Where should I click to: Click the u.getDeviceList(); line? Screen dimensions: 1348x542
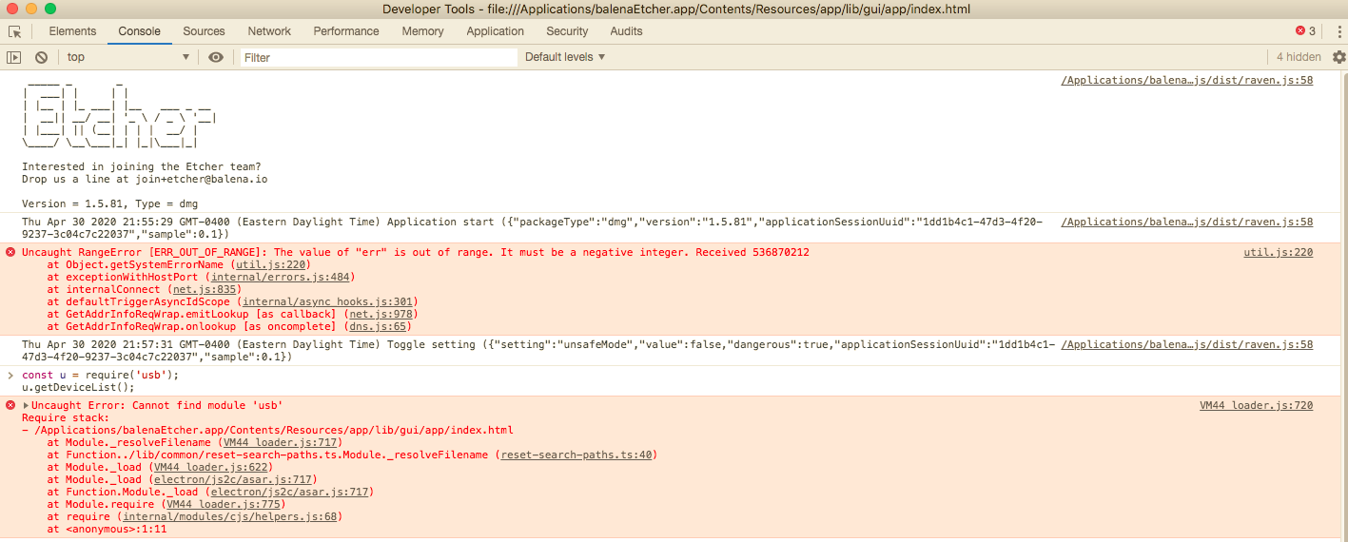(78, 387)
